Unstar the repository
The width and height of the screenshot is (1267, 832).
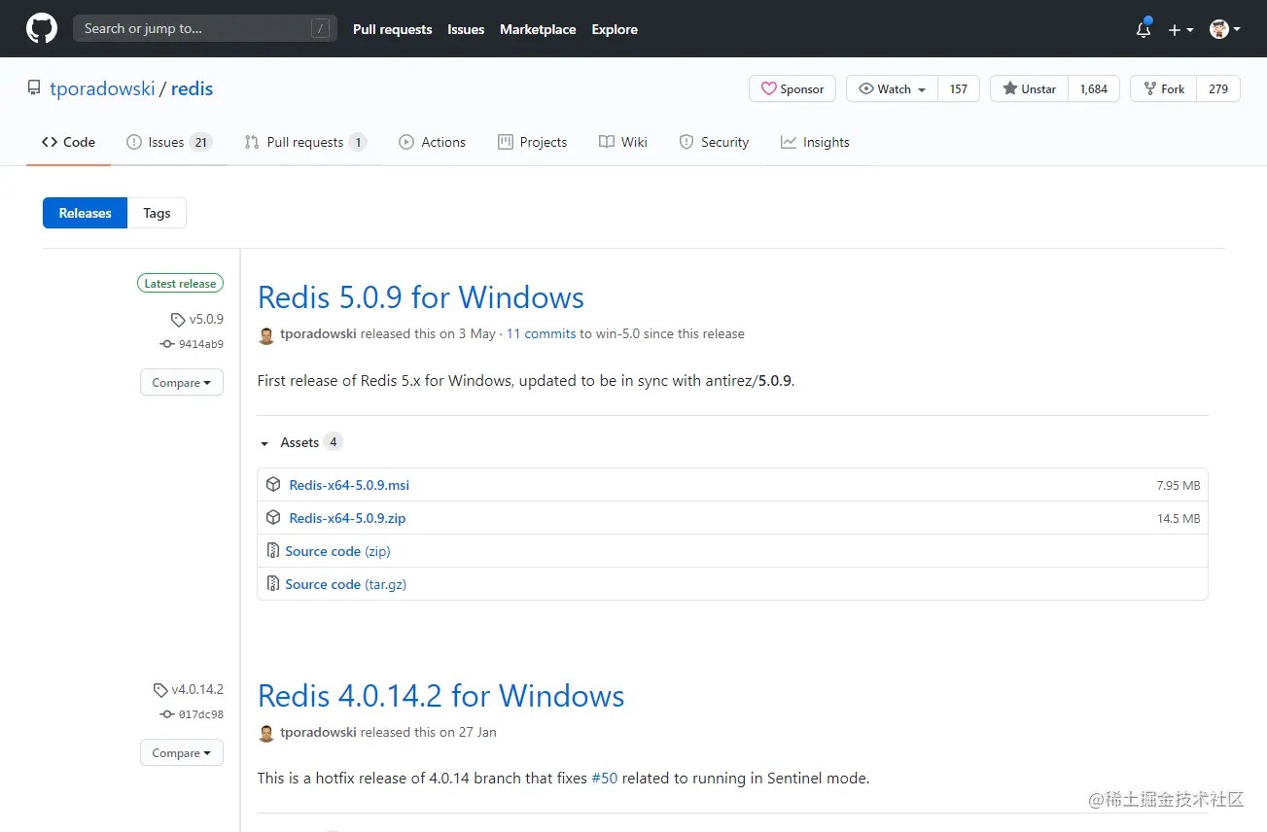click(x=1029, y=88)
